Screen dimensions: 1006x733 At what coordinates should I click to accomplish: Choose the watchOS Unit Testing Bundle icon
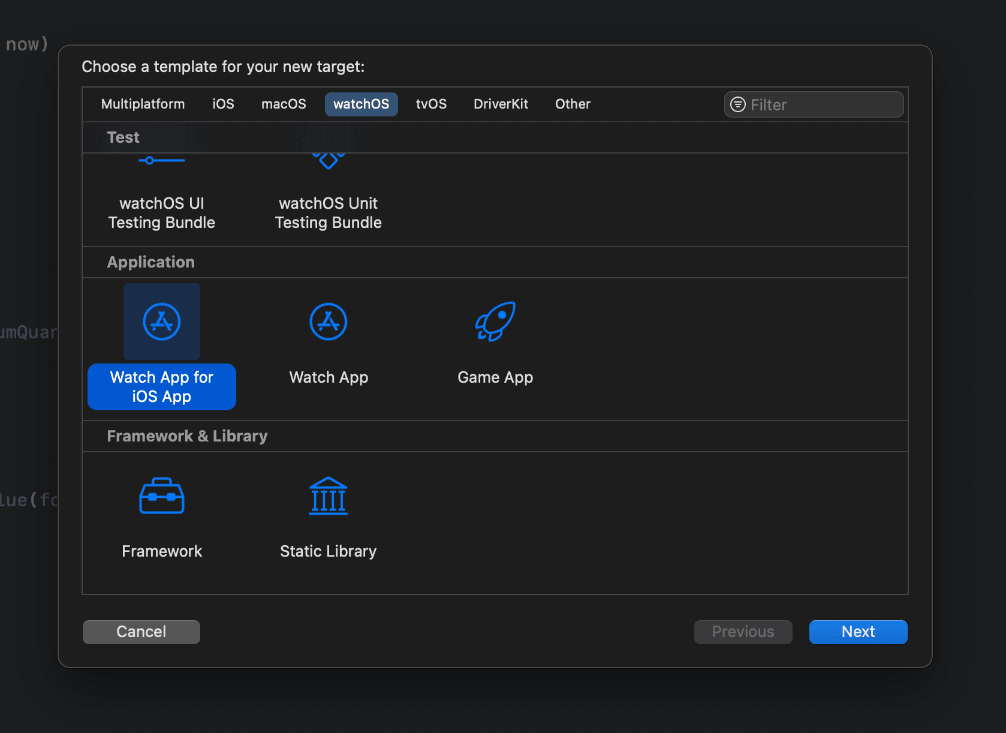tap(329, 161)
